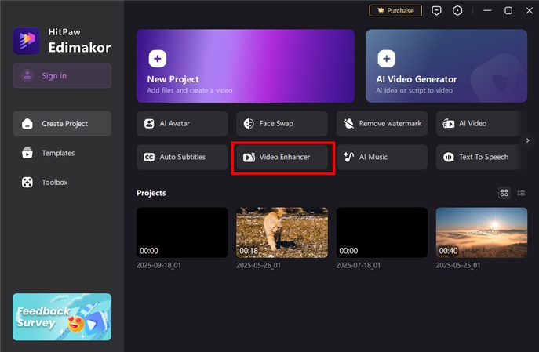
Task: Click the Sign in button
Action: (62, 75)
